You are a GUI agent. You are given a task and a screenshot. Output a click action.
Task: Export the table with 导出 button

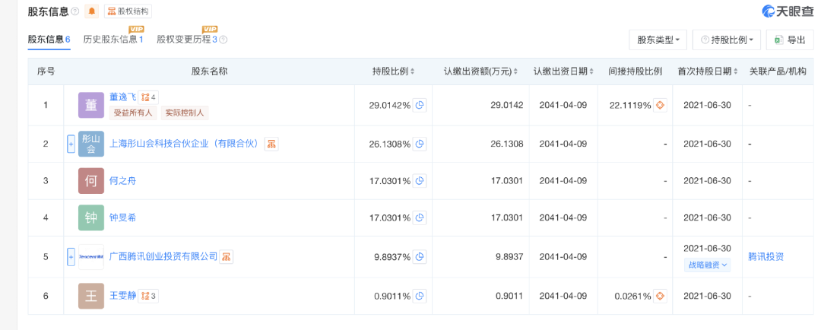(789, 40)
